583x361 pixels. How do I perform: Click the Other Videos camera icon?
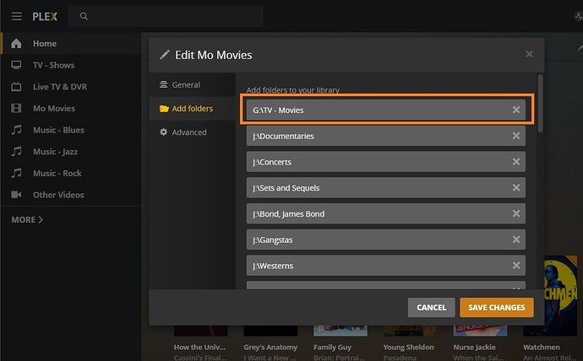(16, 194)
